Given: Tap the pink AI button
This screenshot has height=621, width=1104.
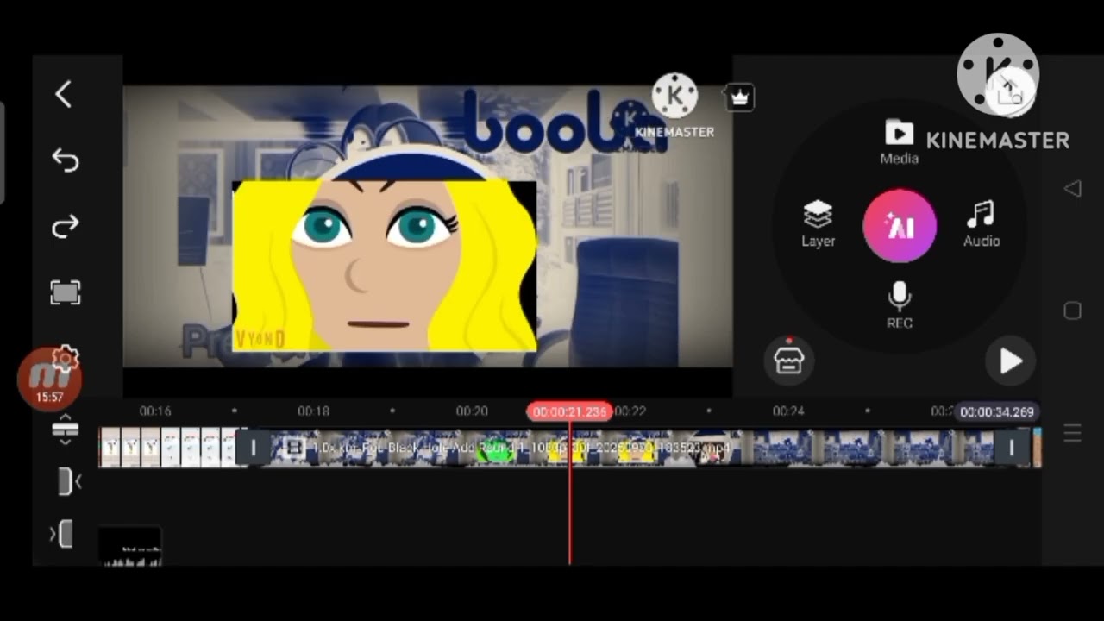Looking at the screenshot, I should (x=900, y=226).
